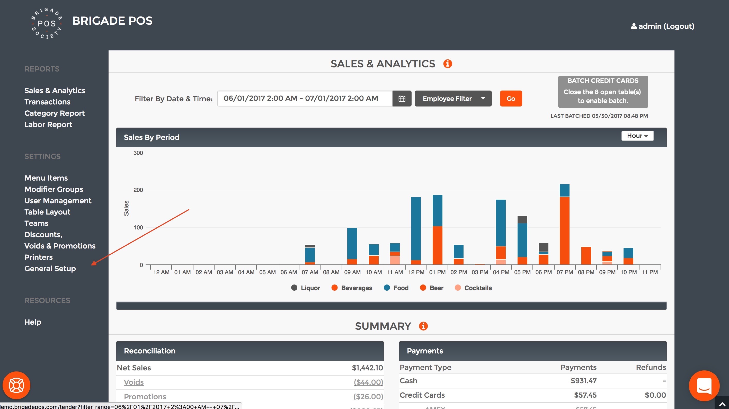Open the lifebuoy support icon
Image resolution: width=729 pixels, height=409 pixels.
(x=16, y=385)
